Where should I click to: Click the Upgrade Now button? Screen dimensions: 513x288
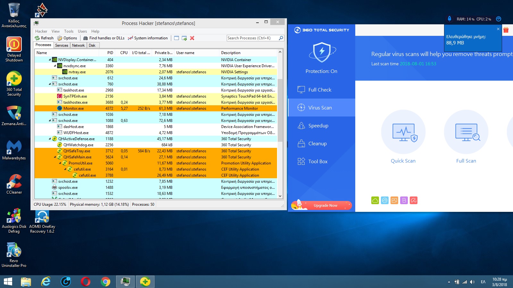325,205
